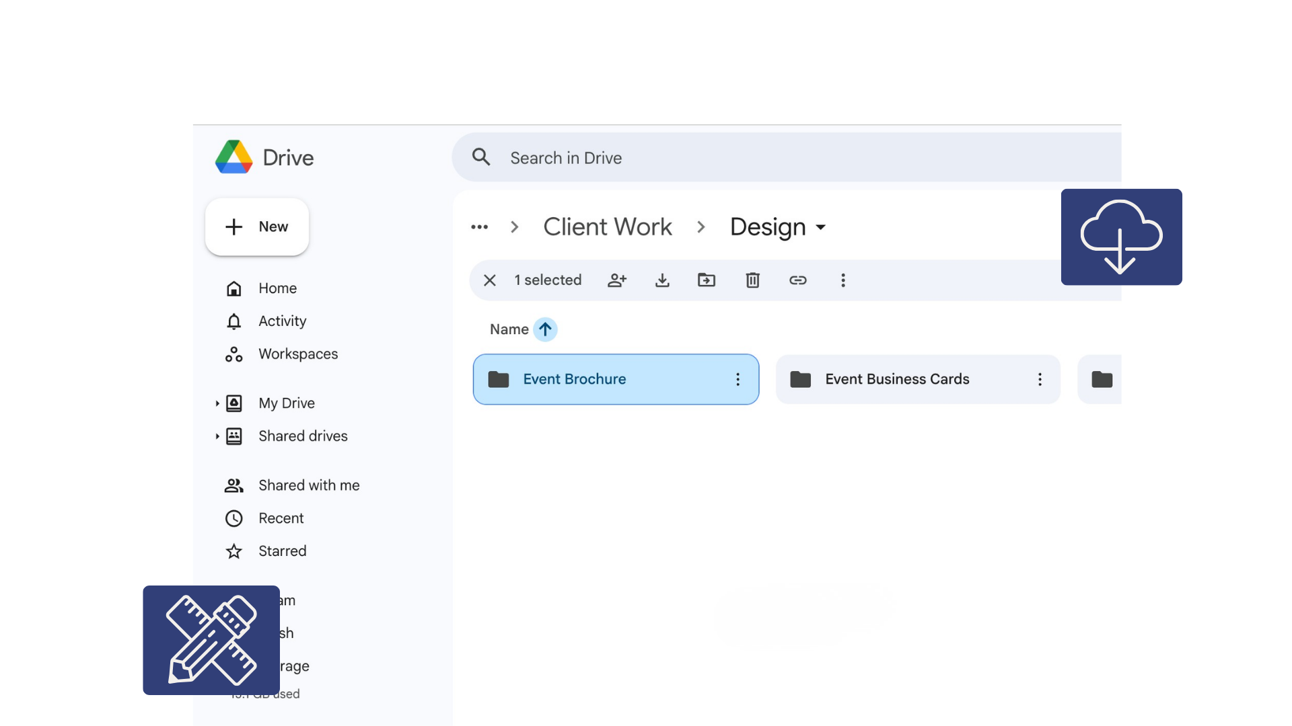Viewport: 1292px width, 726px height.
Task: Open More actions for Event Business Cards
Action: pos(1040,379)
